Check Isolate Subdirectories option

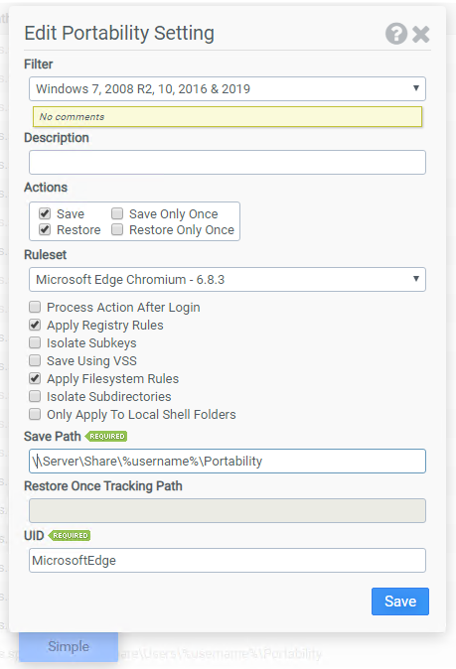pyautogui.click(x=35, y=396)
